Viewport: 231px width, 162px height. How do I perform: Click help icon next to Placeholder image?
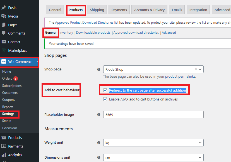click(x=99, y=114)
